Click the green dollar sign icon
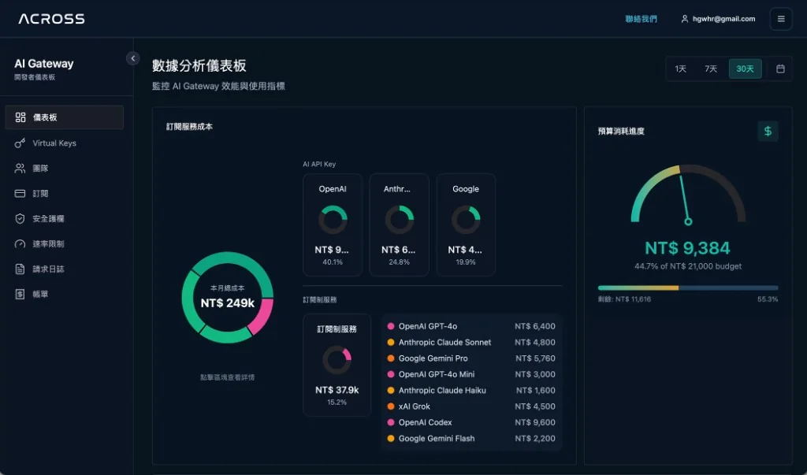This screenshot has height=475, width=807. pos(768,132)
